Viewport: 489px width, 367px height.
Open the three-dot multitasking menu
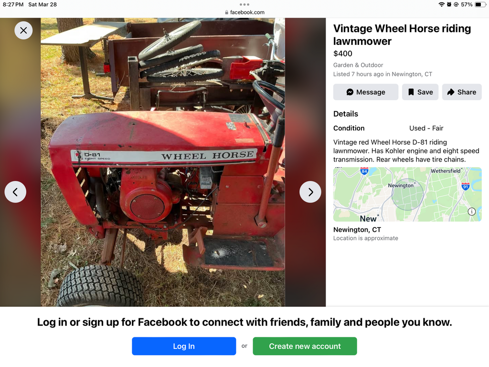pyautogui.click(x=244, y=4)
